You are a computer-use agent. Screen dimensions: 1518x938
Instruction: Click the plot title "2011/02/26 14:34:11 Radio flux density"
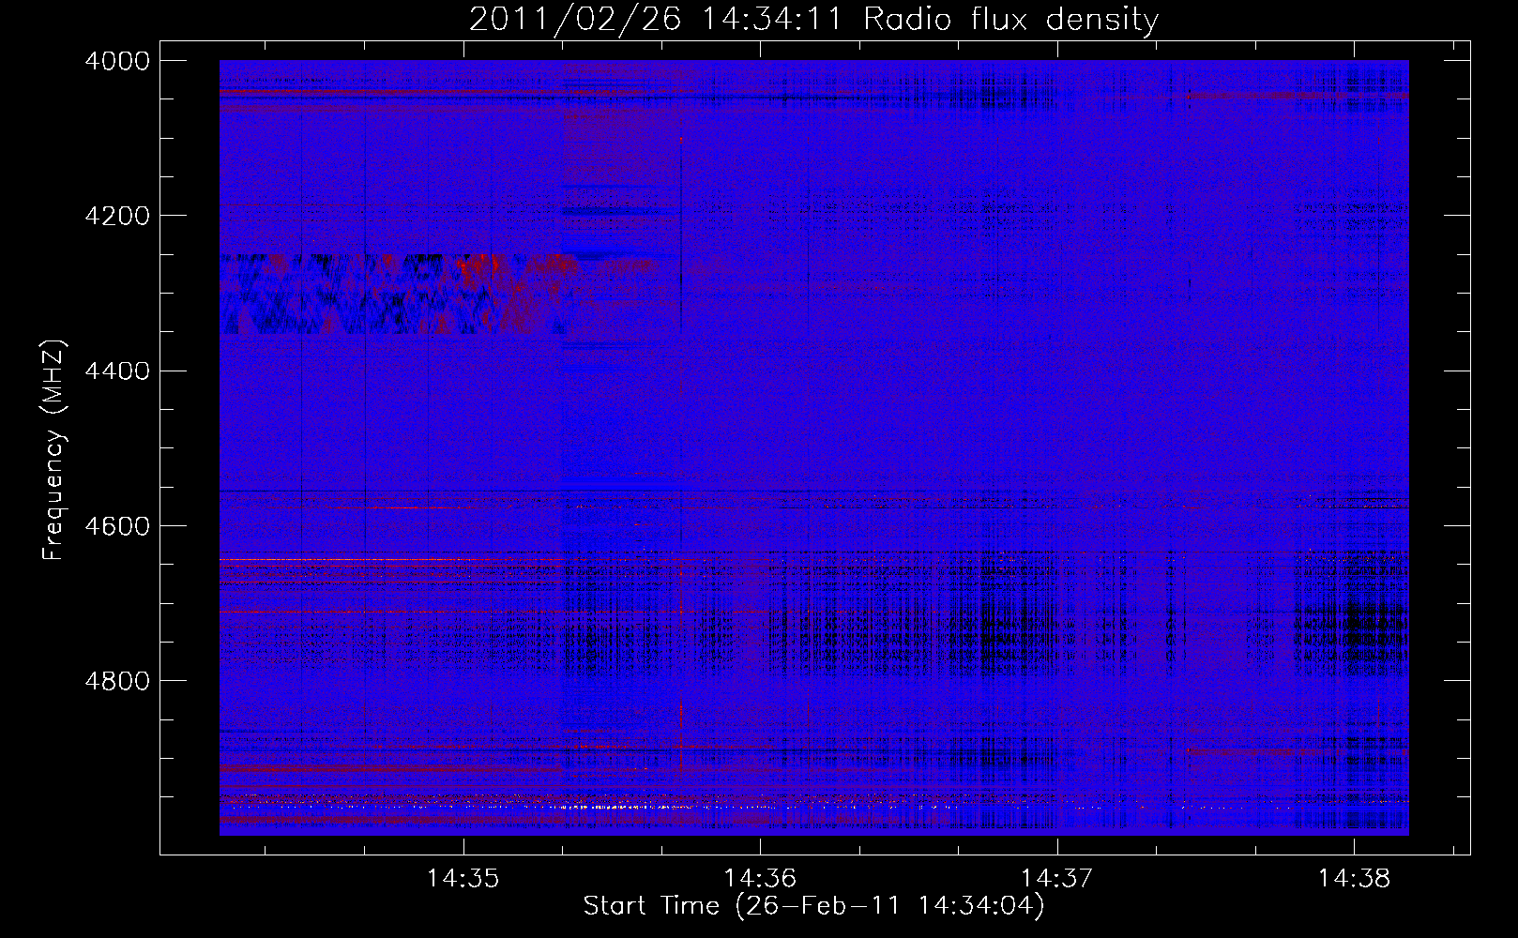tap(813, 20)
